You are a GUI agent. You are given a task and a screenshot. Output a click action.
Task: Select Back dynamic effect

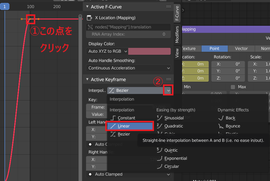(x=231, y=118)
